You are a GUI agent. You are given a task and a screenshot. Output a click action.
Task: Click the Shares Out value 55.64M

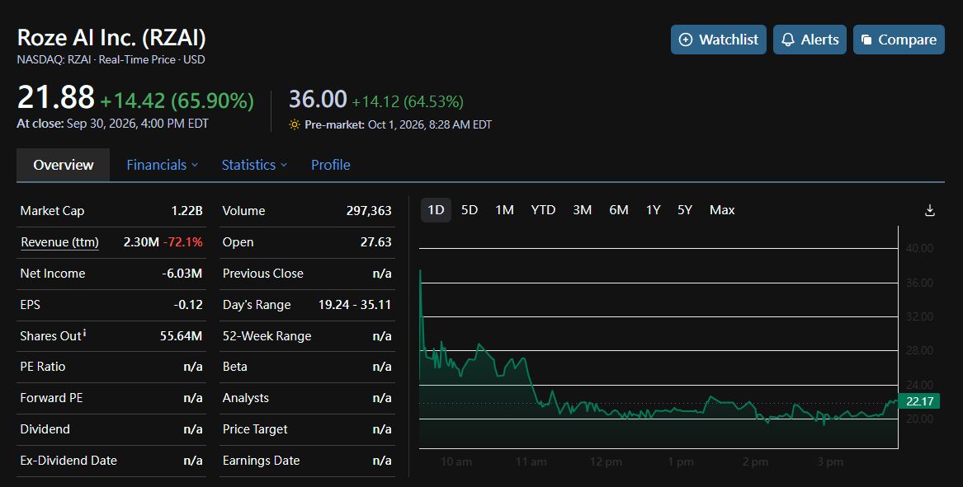pyautogui.click(x=182, y=336)
